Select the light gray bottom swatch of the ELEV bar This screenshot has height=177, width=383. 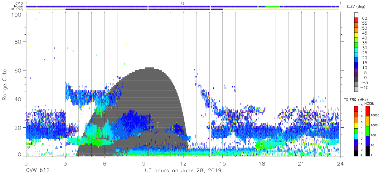point(356,90)
